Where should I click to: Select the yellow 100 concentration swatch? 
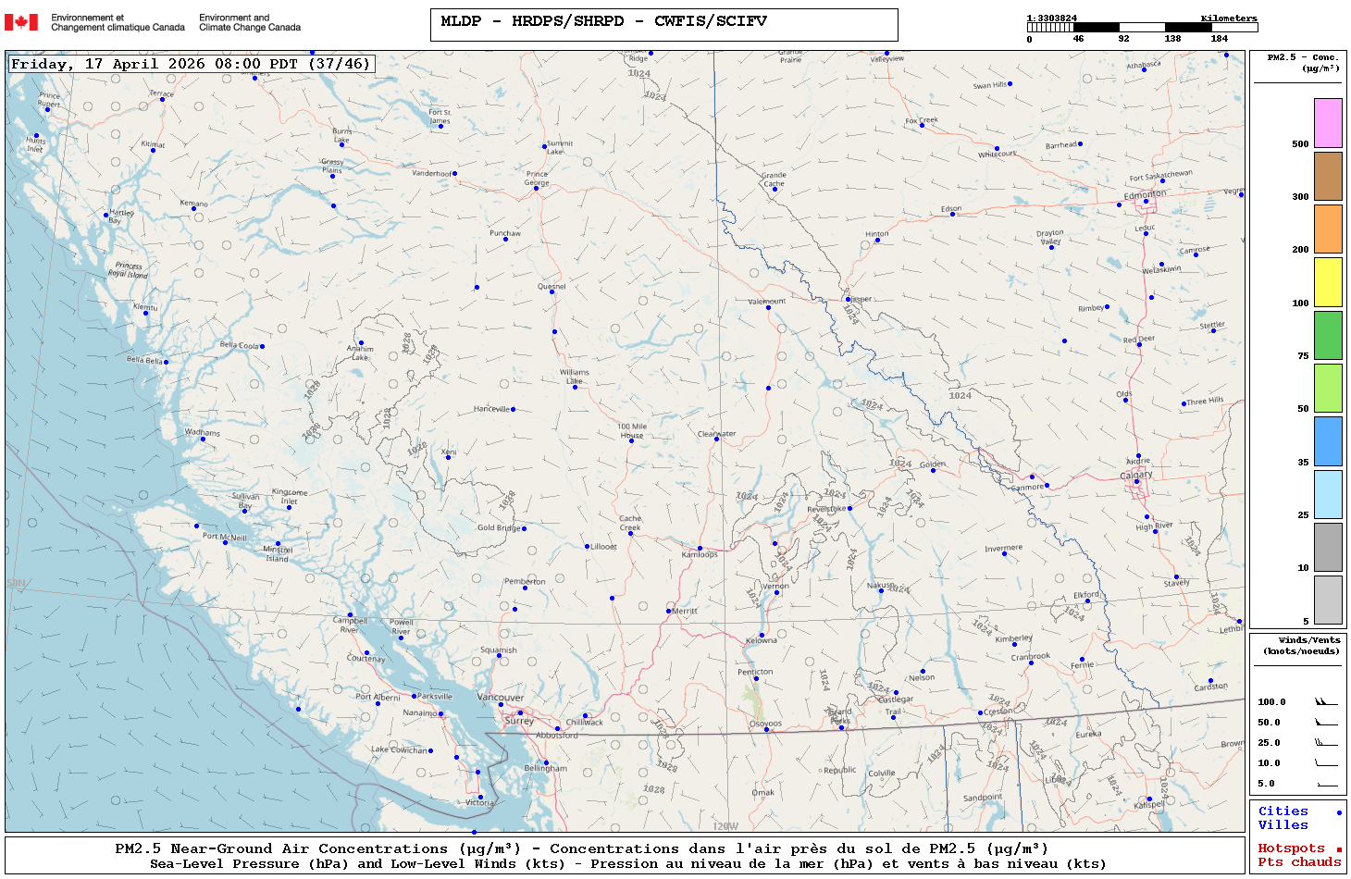1328,282
